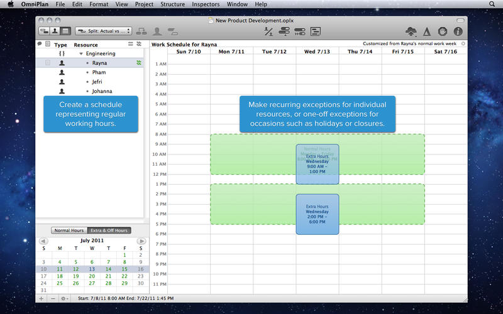Open the gear action menu dropdown
The image size is (503, 314).
tap(65, 298)
